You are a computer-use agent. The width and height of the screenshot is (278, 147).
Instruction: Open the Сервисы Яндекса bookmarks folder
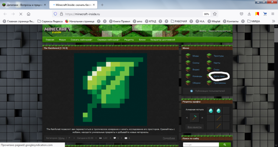50,21
